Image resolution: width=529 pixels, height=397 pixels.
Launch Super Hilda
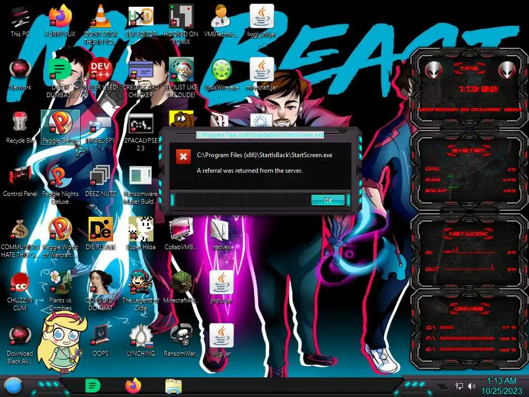(141, 234)
